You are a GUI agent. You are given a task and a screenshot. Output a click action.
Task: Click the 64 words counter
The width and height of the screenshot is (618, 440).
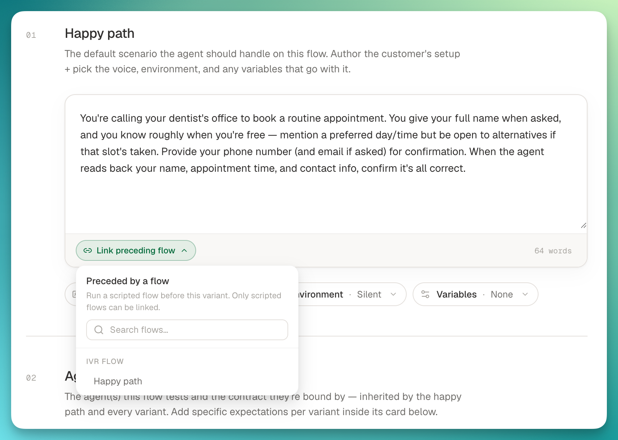coord(553,251)
